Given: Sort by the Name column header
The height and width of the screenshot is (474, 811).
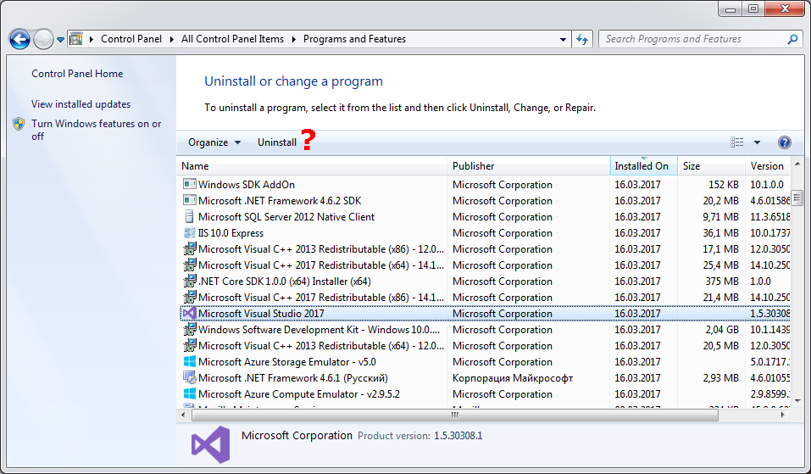Looking at the screenshot, I should [x=312, y=166].
